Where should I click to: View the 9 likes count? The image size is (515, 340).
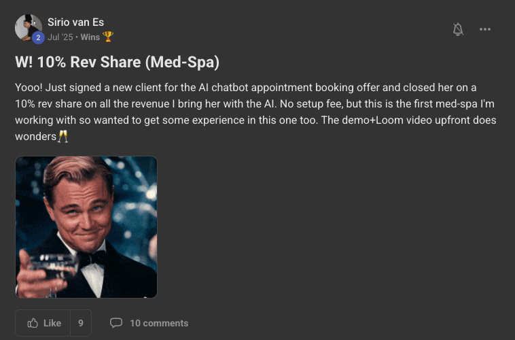(x=81, y=323)
